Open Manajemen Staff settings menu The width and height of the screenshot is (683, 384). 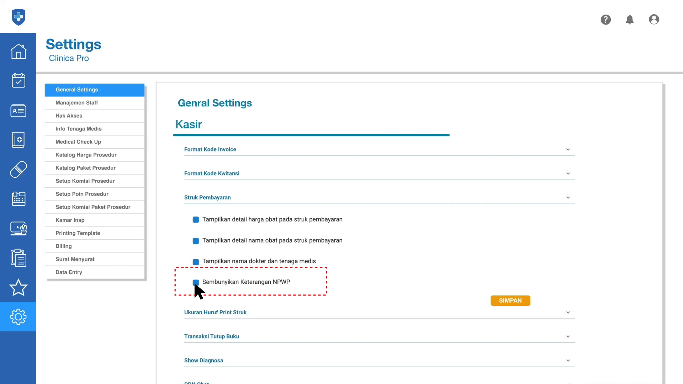[76, 103]
